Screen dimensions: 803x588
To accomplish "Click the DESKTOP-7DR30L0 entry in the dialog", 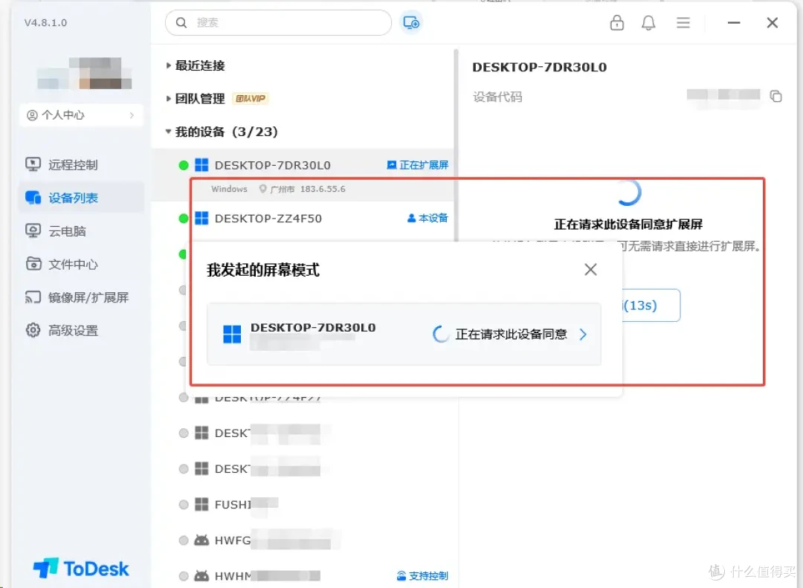I will point(404,334).
